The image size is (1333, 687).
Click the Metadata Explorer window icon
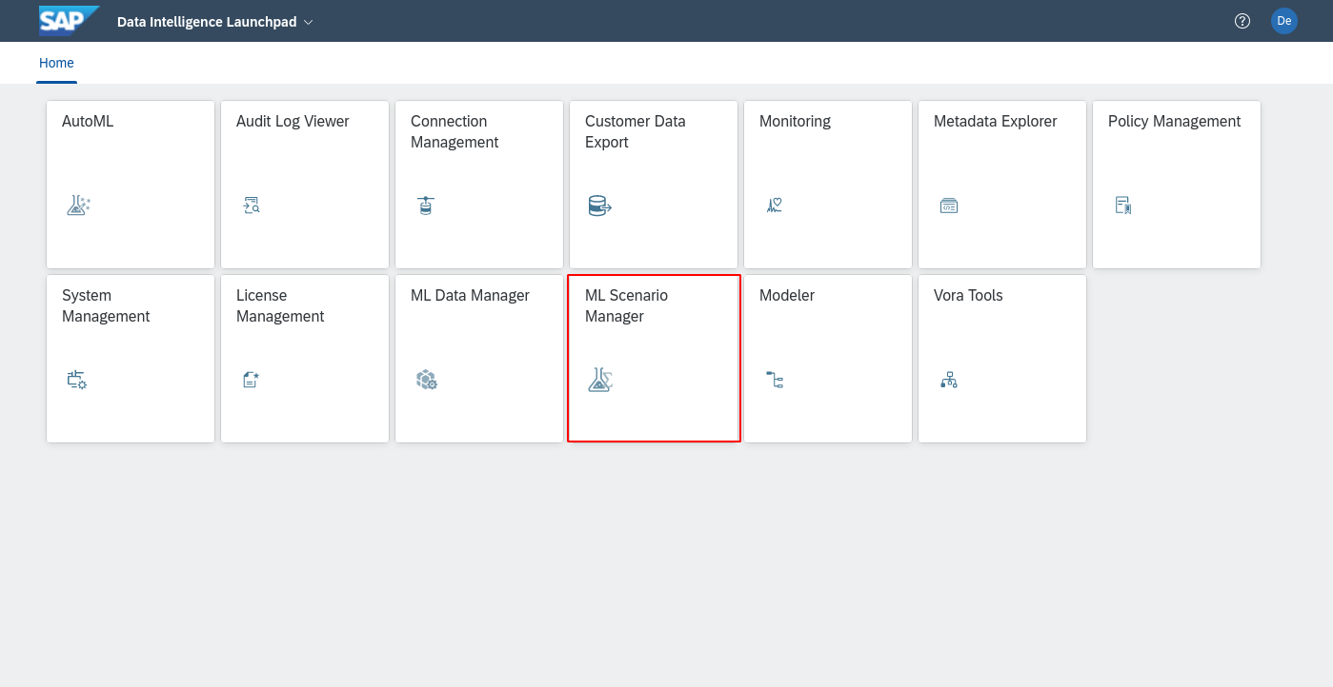[948, 206]
